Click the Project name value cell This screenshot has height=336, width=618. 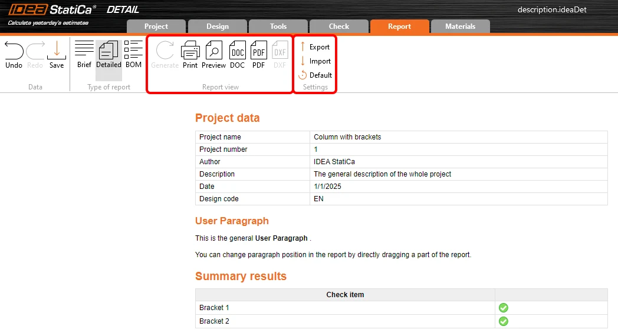point(458,137)
